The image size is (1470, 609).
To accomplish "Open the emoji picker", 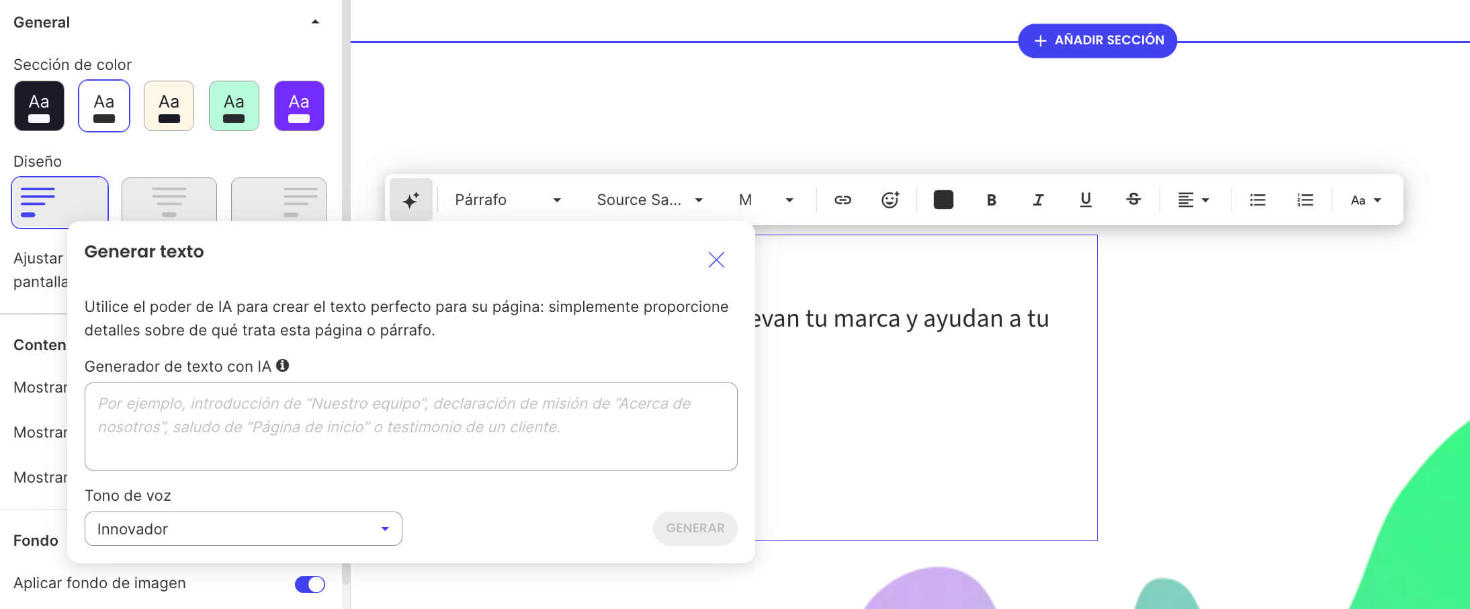I will [890, 199].
